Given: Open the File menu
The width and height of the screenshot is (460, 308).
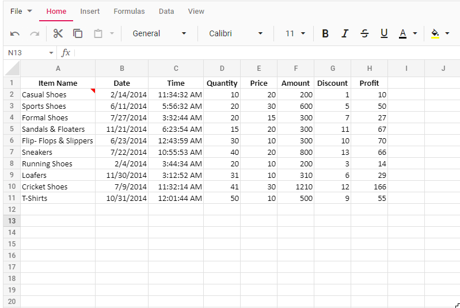Looking at the screenshot, I should click(21, 12).
